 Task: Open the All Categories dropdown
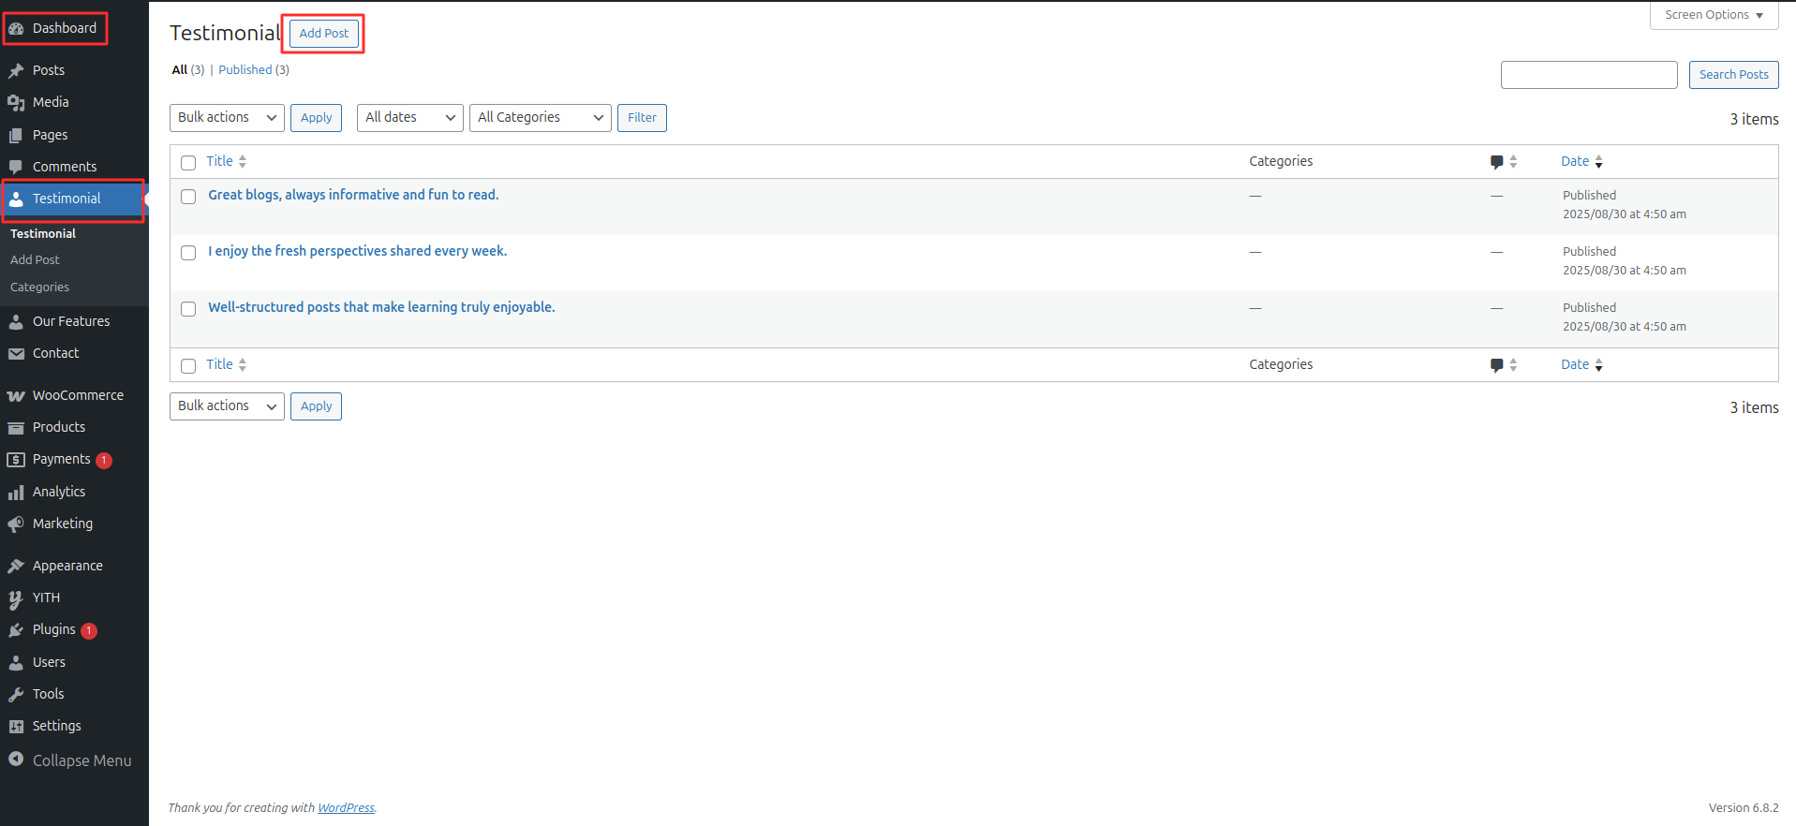click(x=540, y=118)
